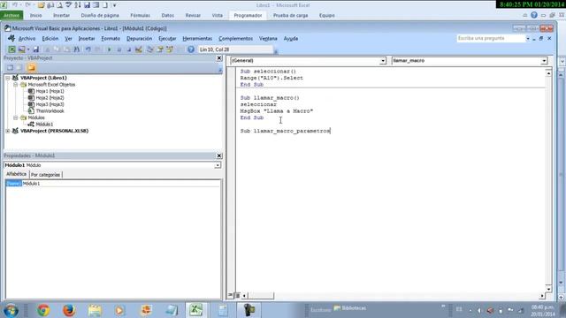Select Módulo1 in the project tree
The width and height of the screenshot is (566, 318).
[x=44, y=124]
